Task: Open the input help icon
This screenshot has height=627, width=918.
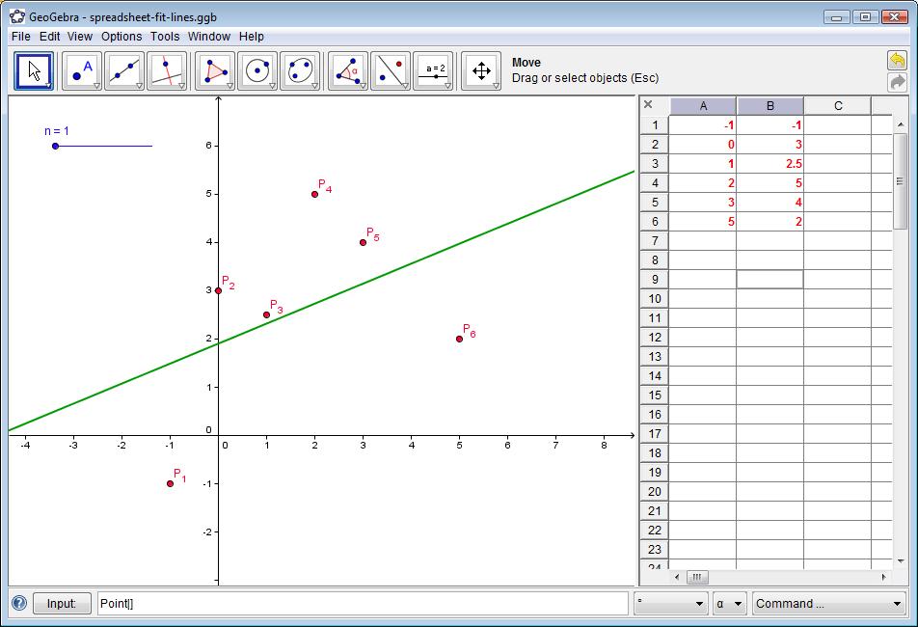Action: (18, 603)
